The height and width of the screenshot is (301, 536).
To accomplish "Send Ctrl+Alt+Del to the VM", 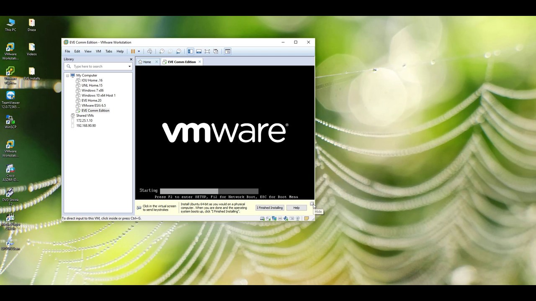I will (x=149, y=51).
